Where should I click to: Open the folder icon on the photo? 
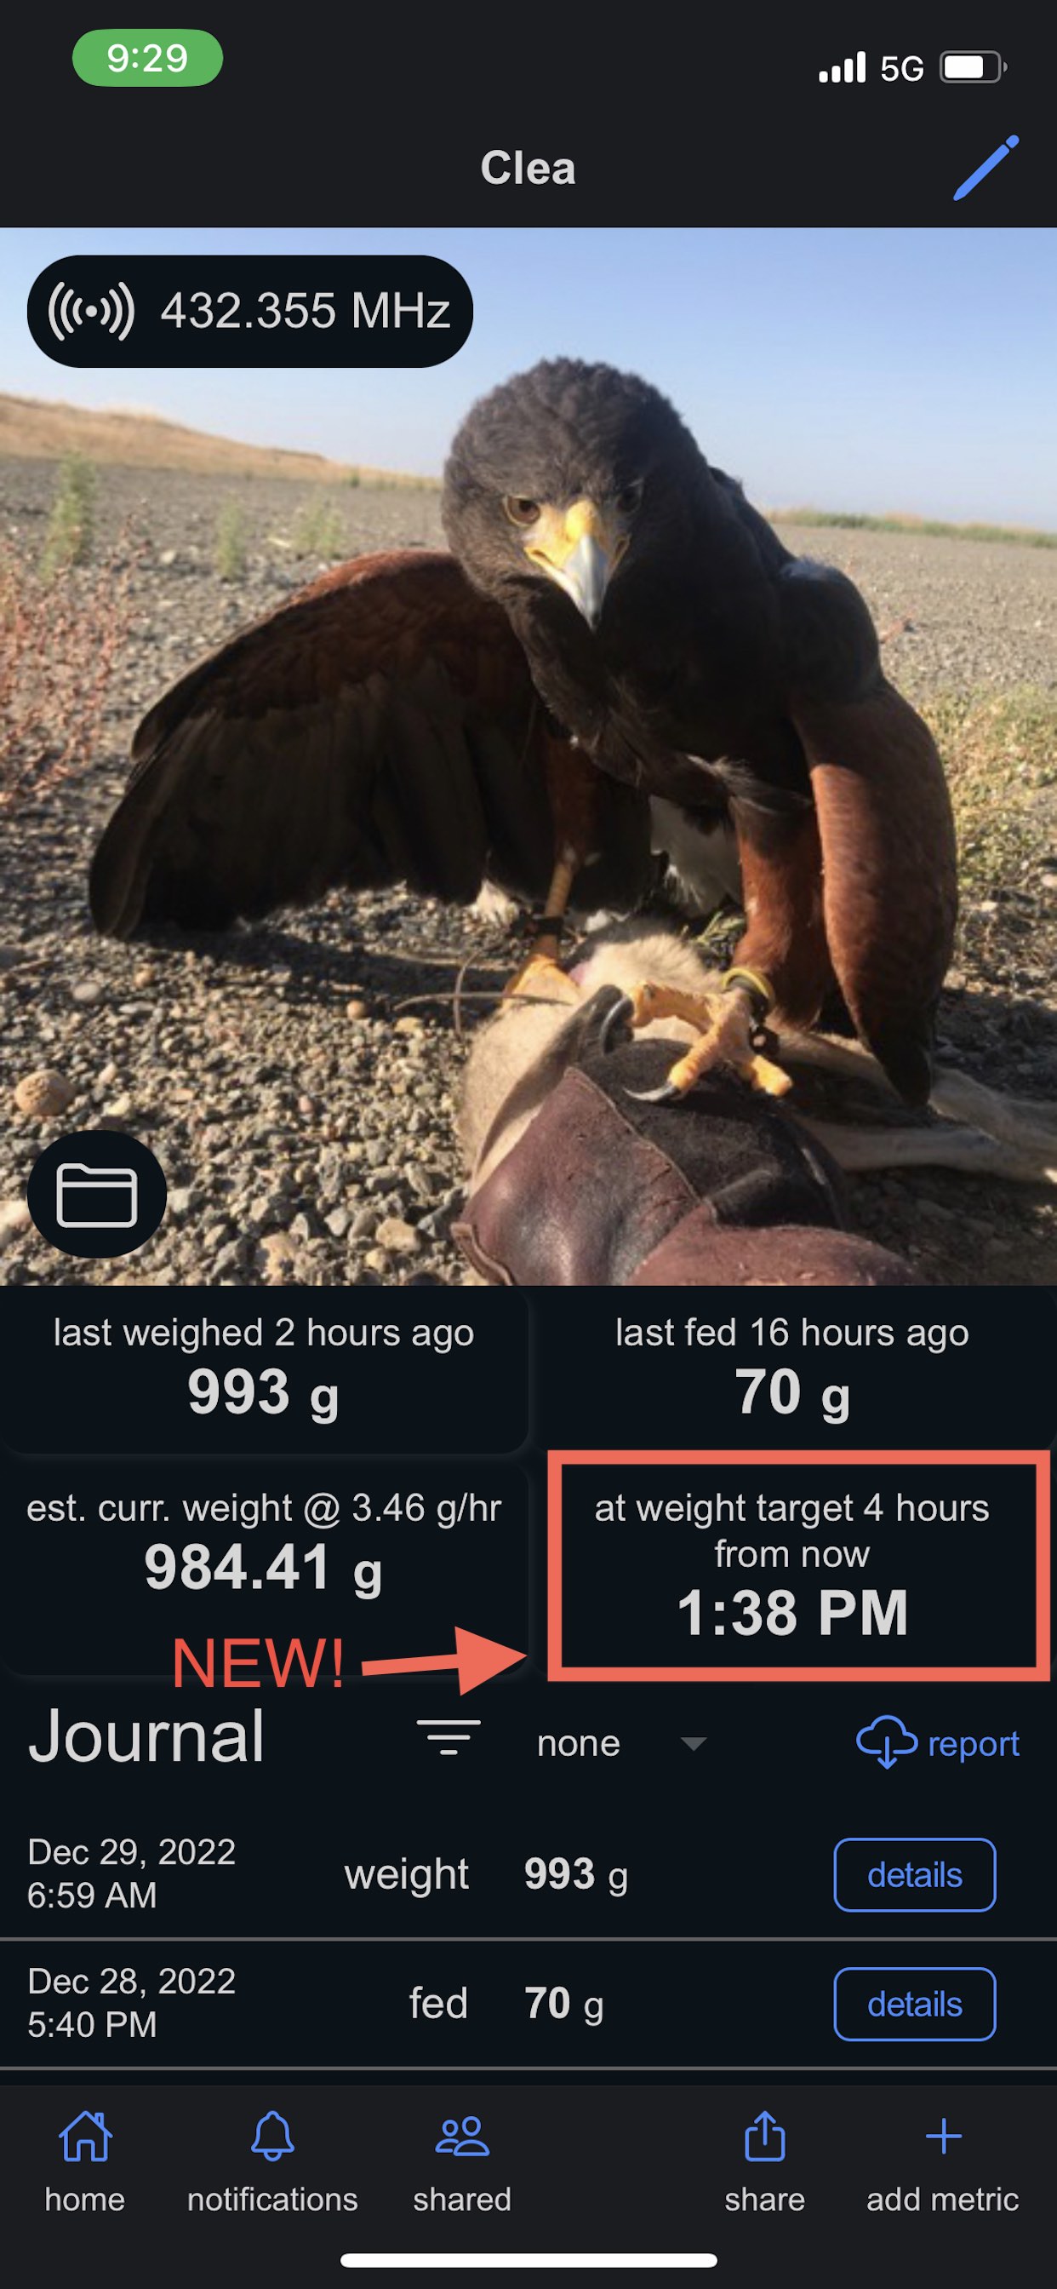pos(97,1193)
